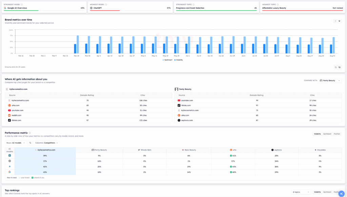Switch chart to weekly W granularity

(x=339, y=21)
